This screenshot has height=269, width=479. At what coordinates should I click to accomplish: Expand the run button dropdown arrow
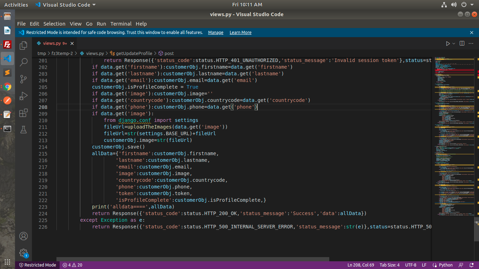454,43
